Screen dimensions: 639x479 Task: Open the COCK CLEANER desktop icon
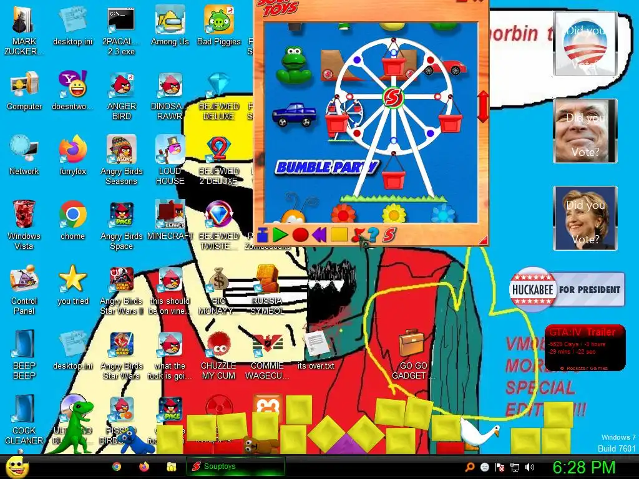24,419
